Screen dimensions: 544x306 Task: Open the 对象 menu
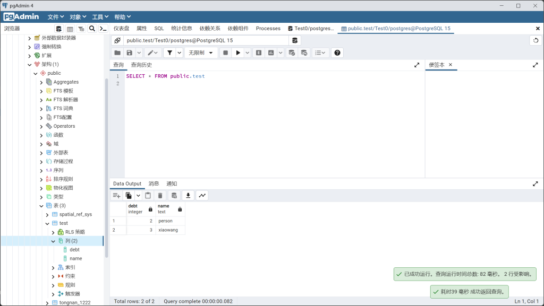pyautogui.click(x=78, y=17)
